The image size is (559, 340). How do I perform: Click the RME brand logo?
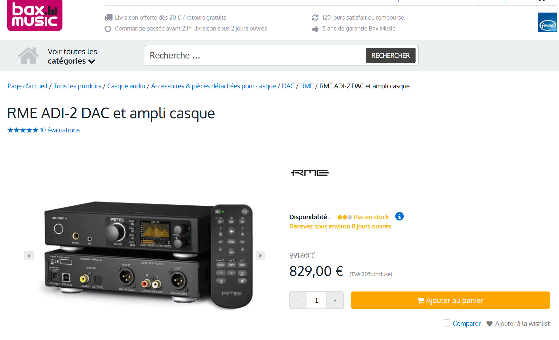tap(310, 173)
